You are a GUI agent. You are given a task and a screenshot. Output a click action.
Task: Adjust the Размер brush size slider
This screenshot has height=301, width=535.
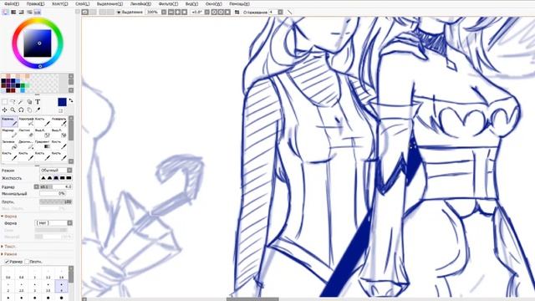(56, 186)
